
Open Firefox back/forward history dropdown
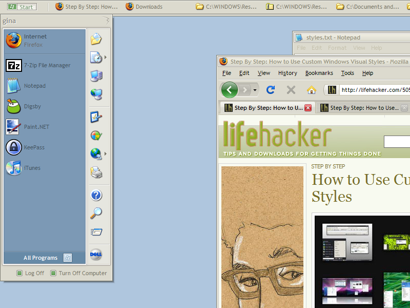[x=255, y=90]
